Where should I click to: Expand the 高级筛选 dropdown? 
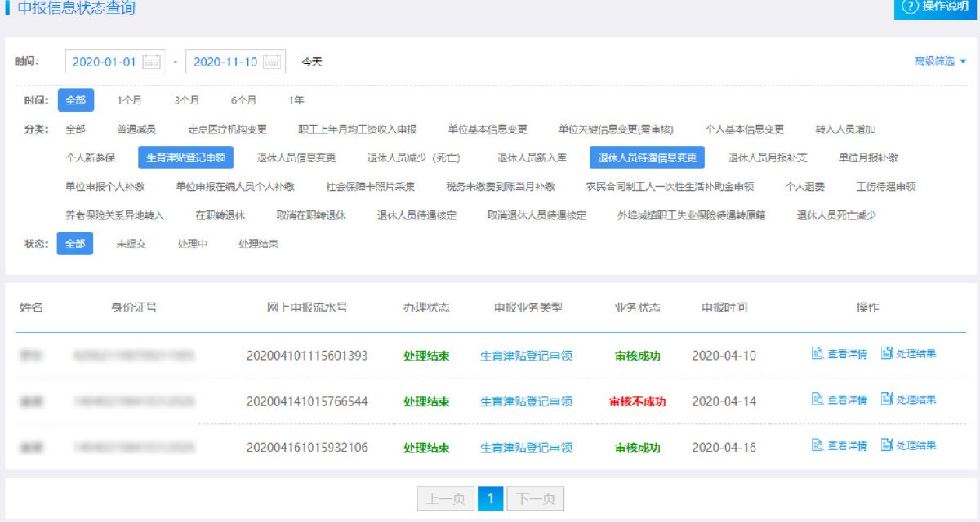tap(940, 61)
